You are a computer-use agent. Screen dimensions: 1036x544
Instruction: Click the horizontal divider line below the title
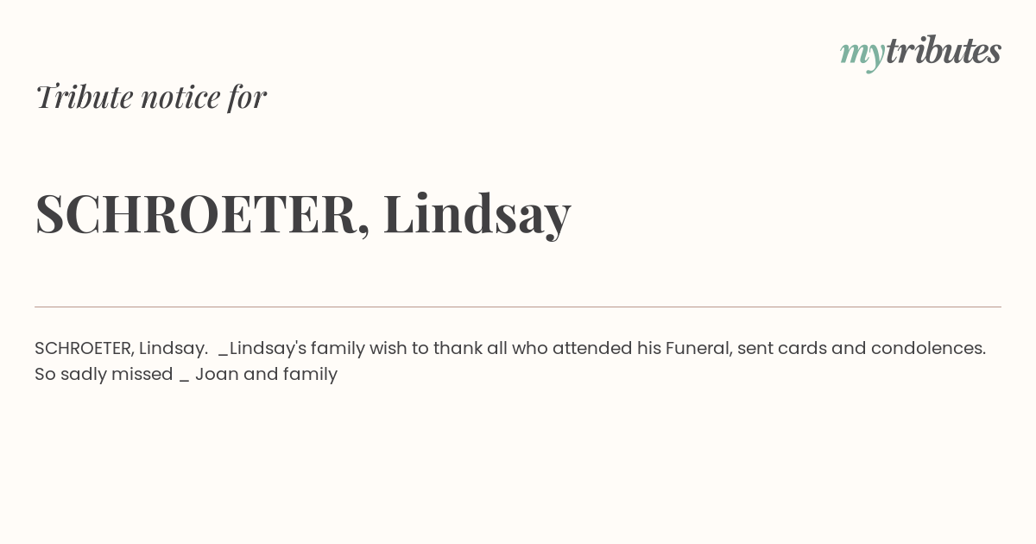coord(518,307)
